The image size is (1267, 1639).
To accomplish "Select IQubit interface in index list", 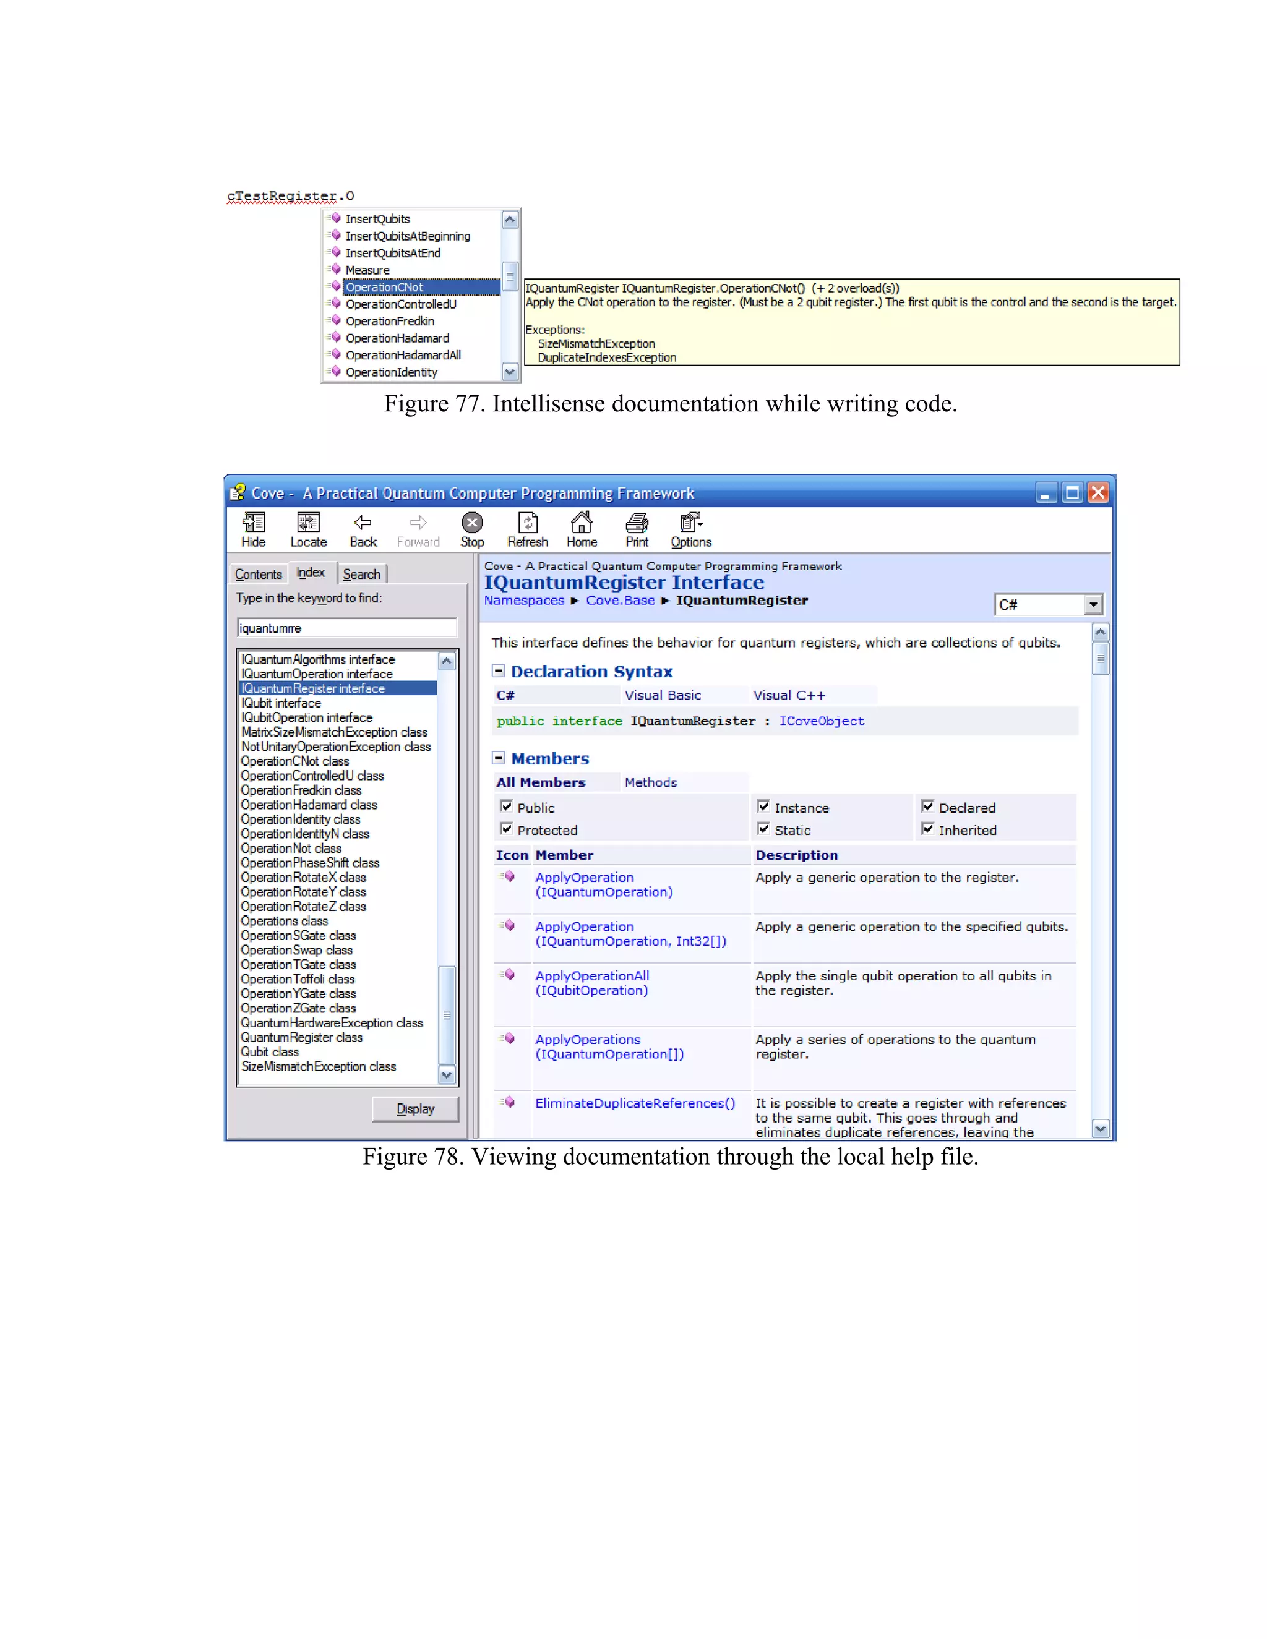I will coord(281,703).
